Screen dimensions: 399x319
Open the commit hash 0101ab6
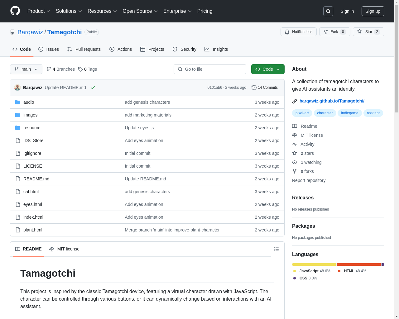click(x=215, y=88)
